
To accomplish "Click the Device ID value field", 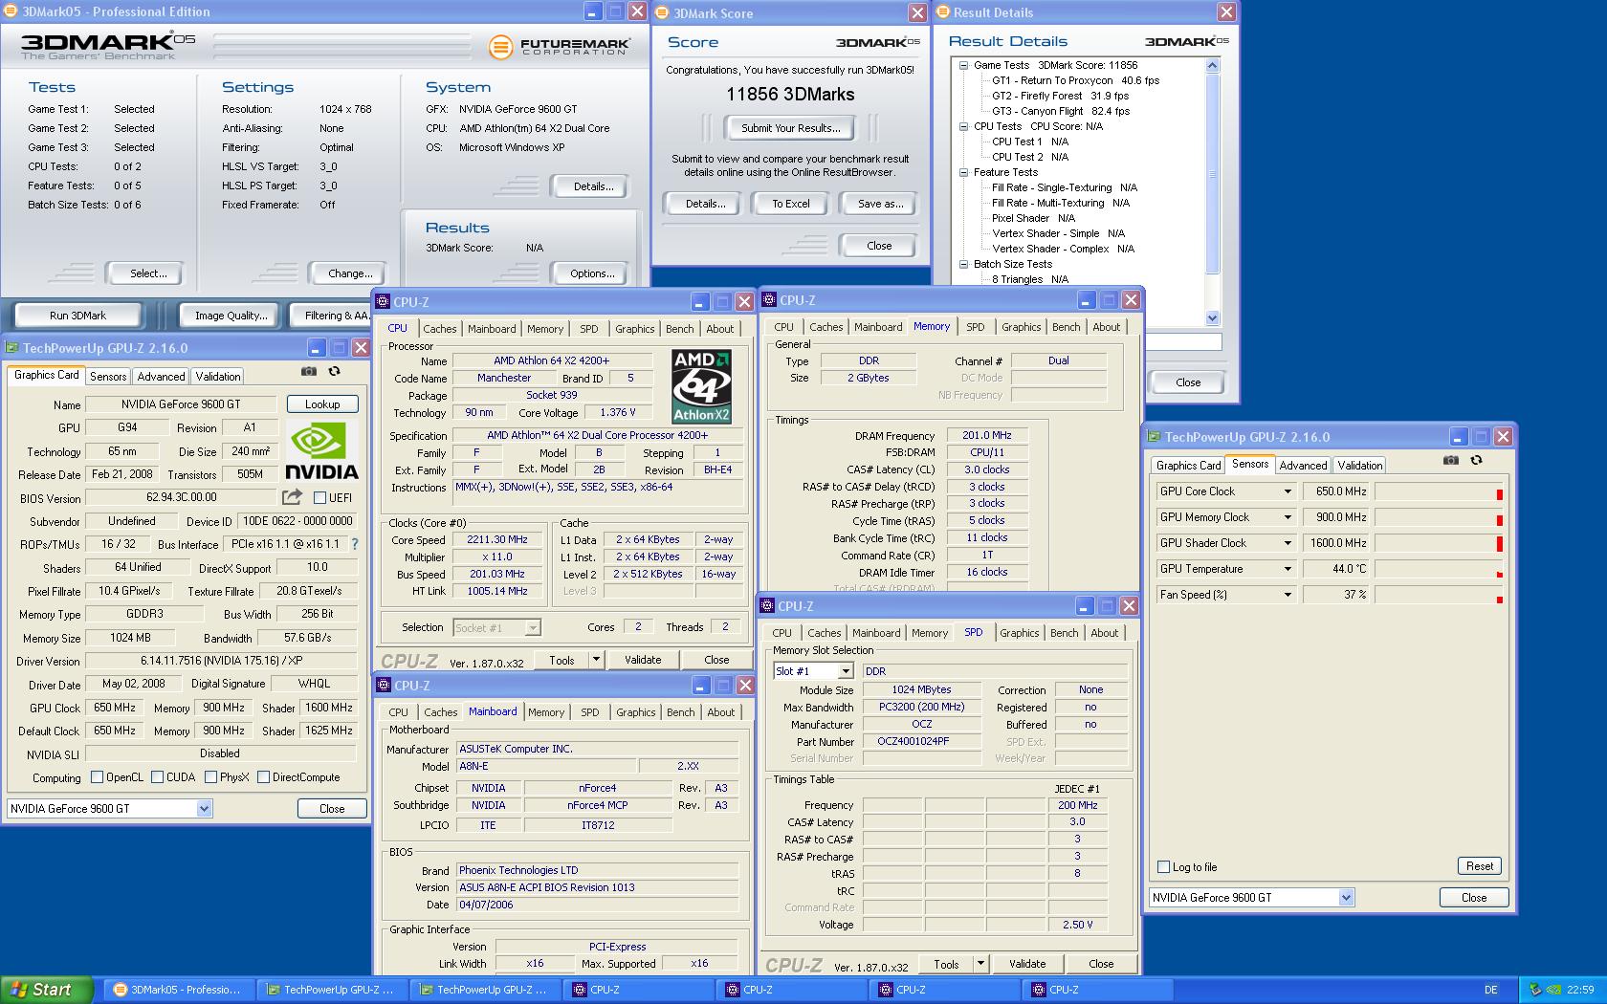I will click(297, 521).
